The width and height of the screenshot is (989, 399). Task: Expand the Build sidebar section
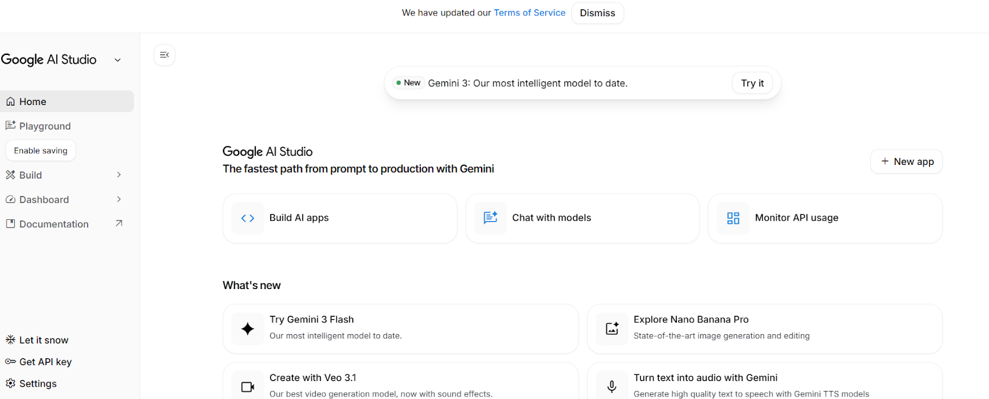point(118,175)
